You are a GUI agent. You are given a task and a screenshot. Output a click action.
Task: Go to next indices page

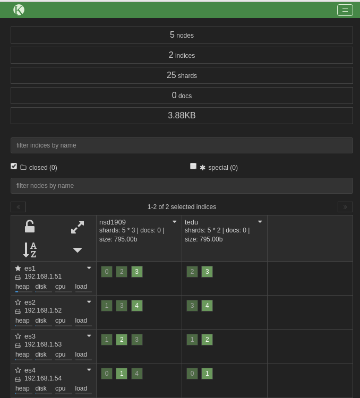345,207
